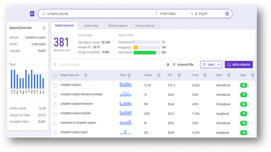This screenshot has width=271, height=152.
Task: Click the KI logo icon
Action: point(32,14)
